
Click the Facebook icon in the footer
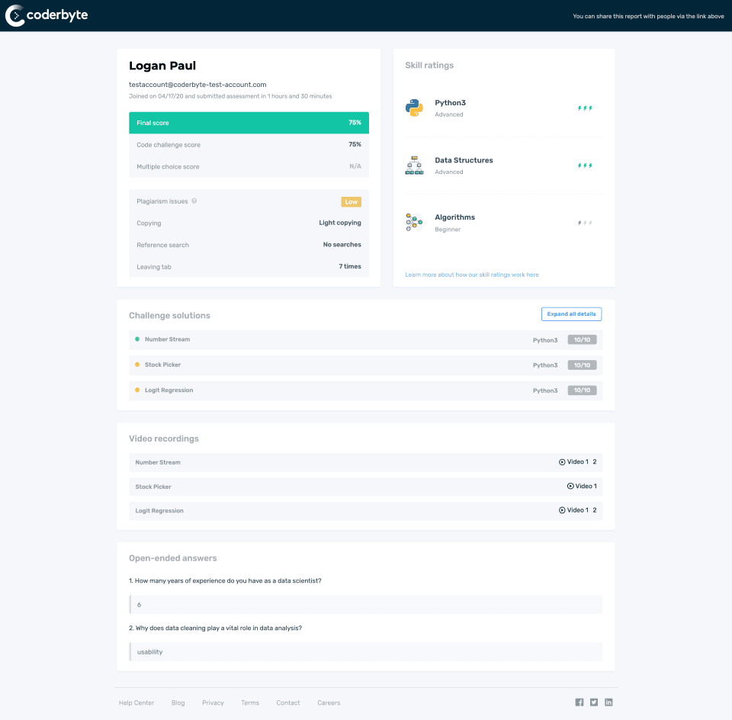coord(579,702)
